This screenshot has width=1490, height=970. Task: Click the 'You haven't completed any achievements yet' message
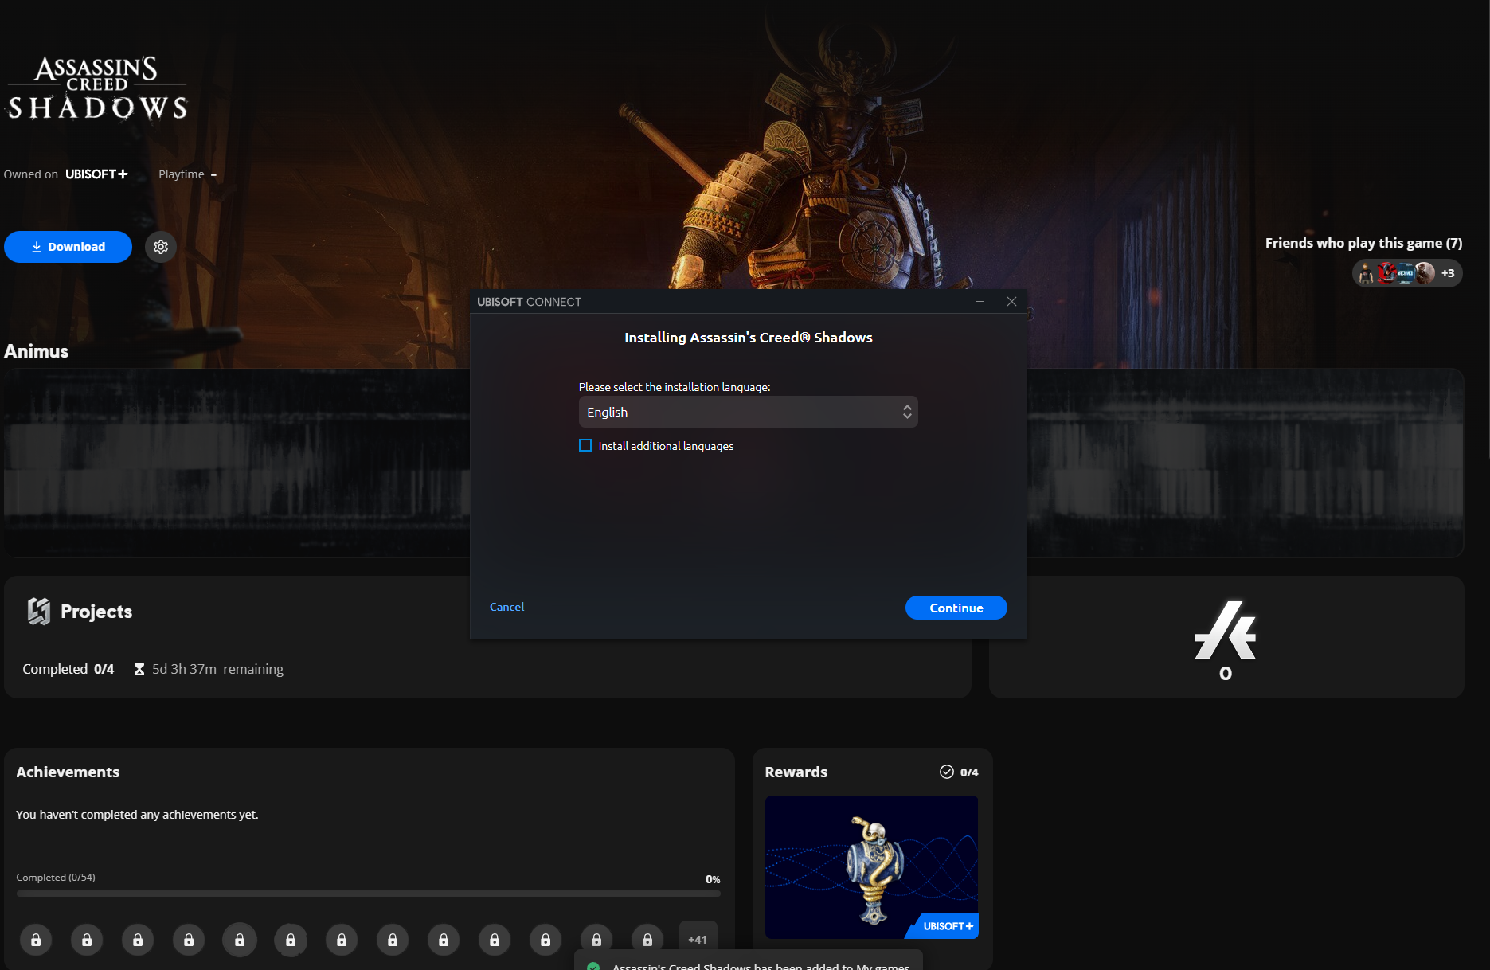137,814
